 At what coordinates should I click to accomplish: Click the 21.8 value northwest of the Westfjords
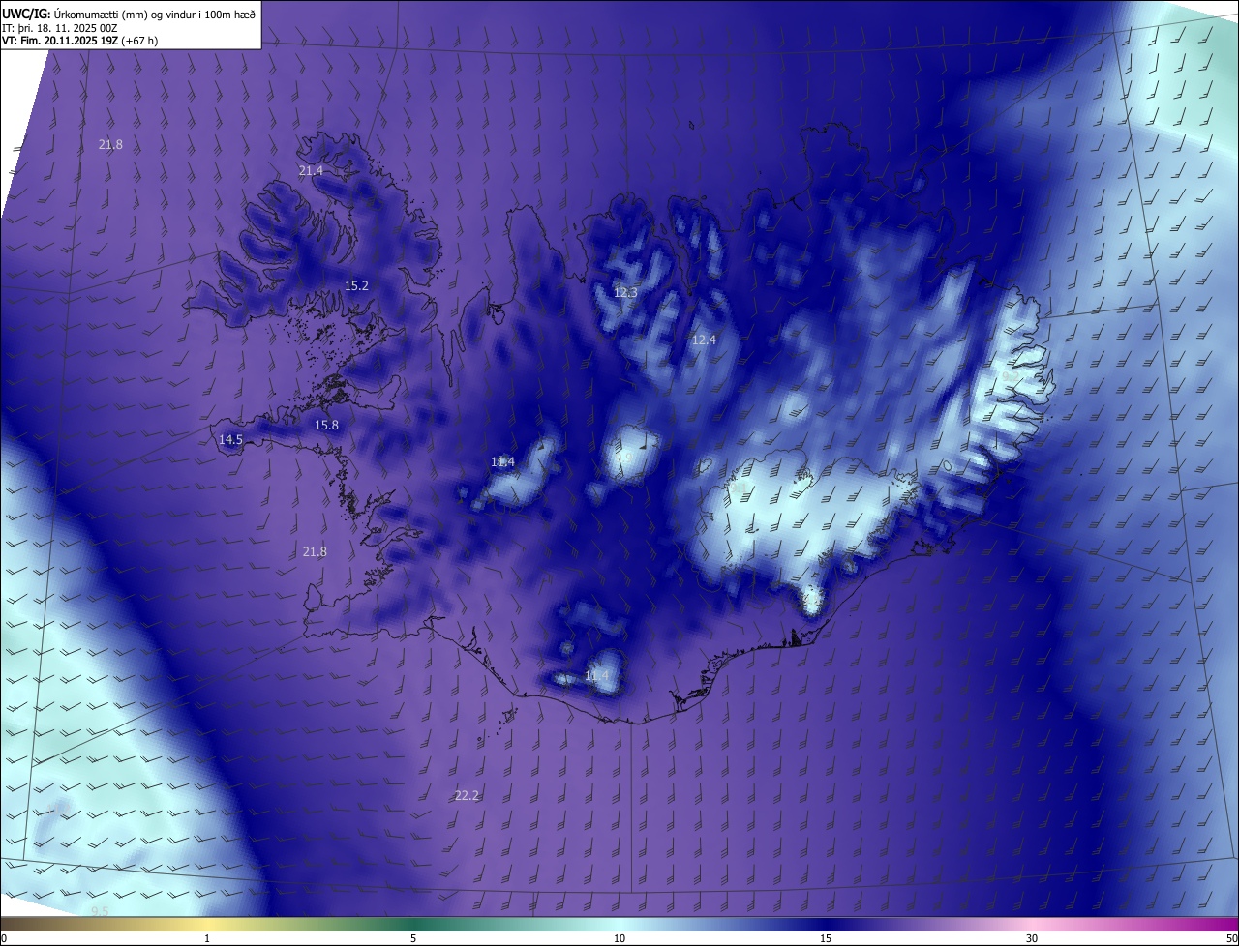(110, 144)
